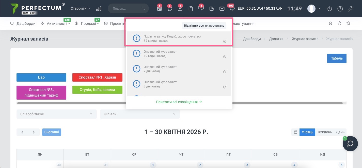362x168 pixels.
Task: Open the help question mark icon
Action: click(x=340, y=9)
